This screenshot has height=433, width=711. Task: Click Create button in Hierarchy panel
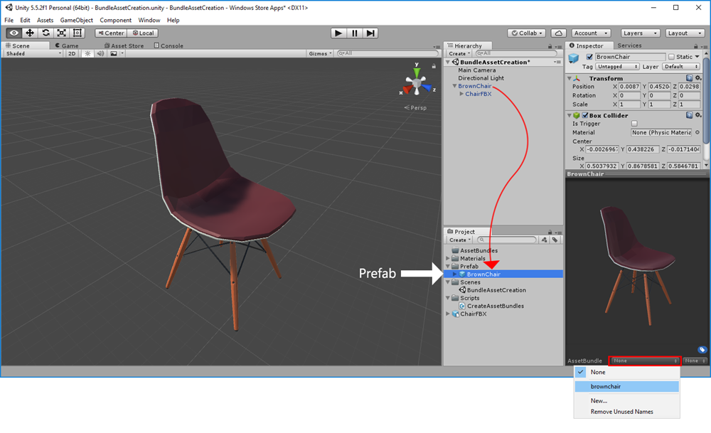[459, 53]
